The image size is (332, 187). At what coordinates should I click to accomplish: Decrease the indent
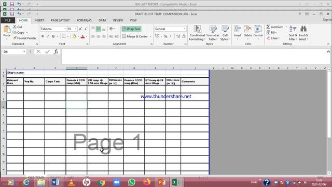[111, 36]
